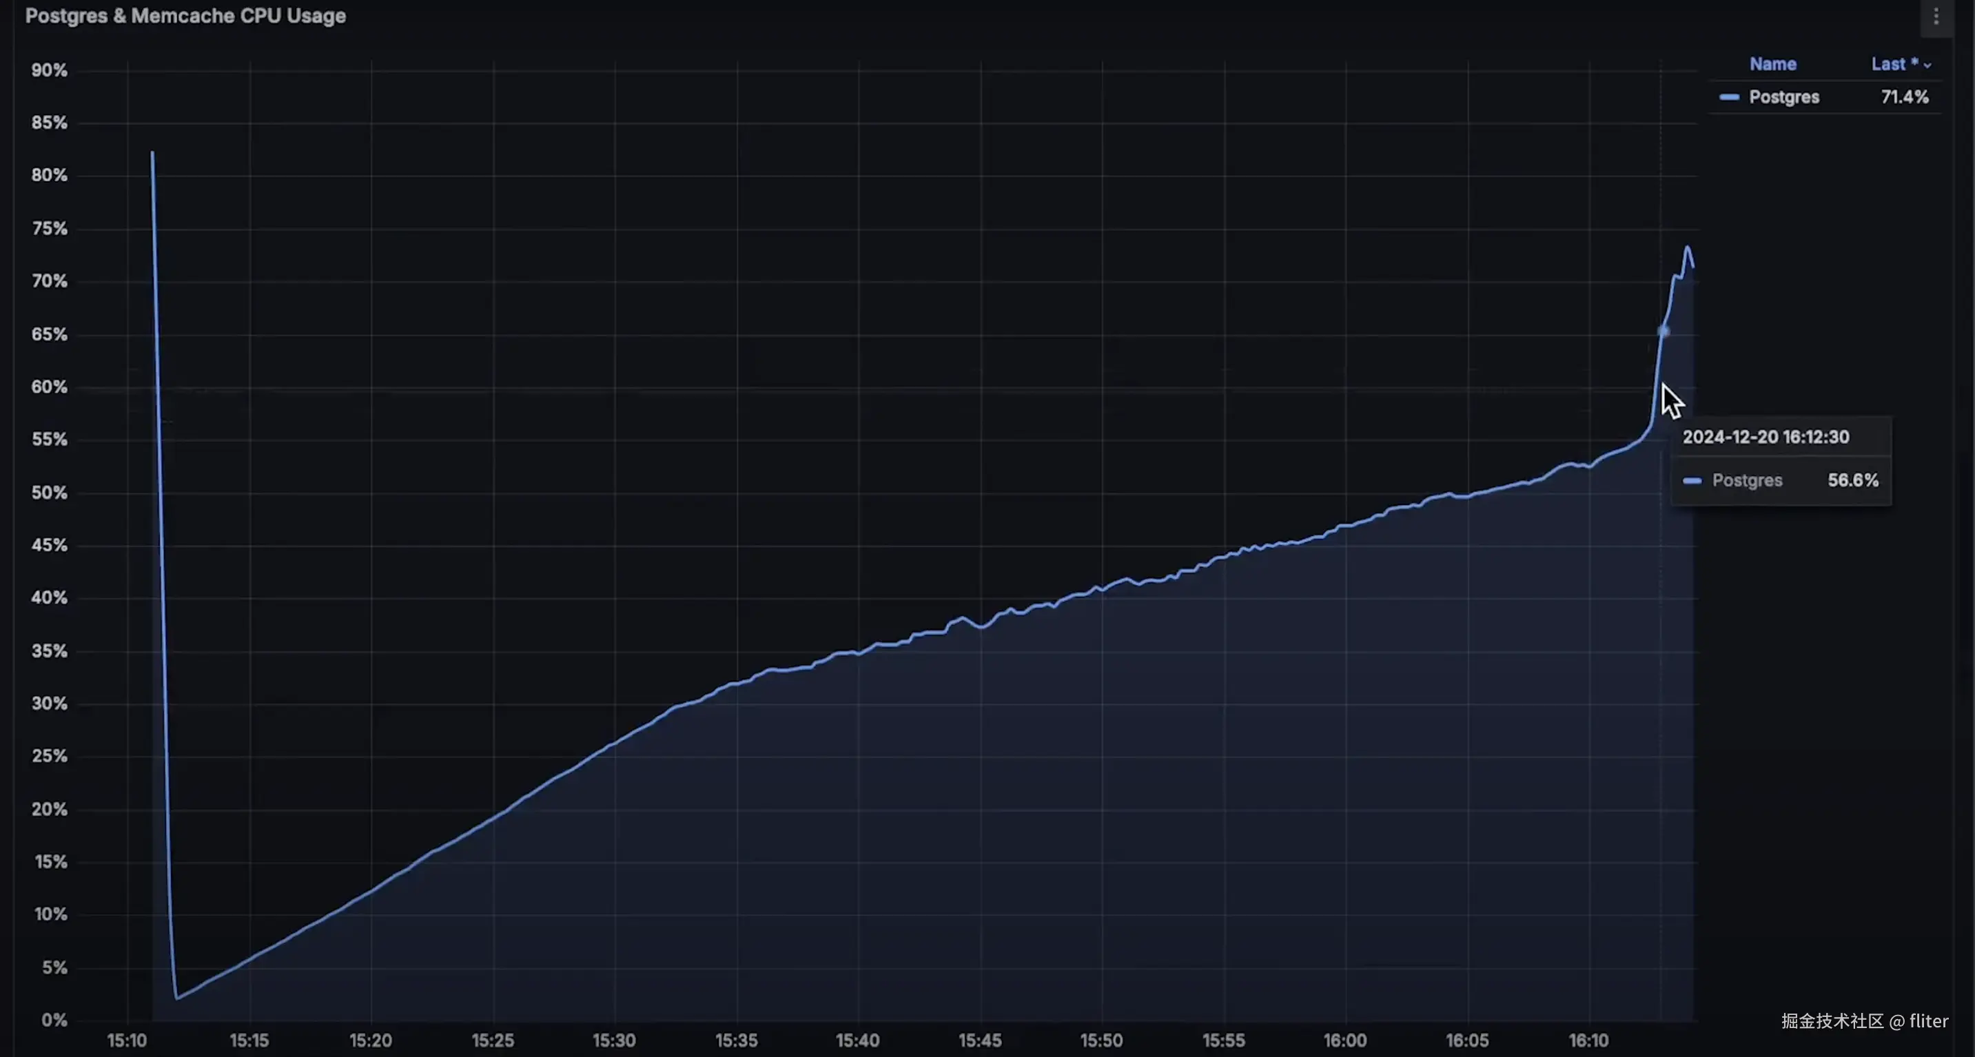Click the top of the initial 82% spike
This screenshot has width=1975, height=1057.
point(152,152)
